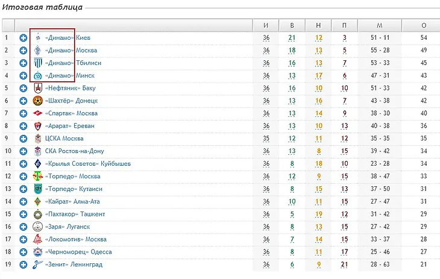Click the Zenit Leningrad logo icon
The height and width of the screenshot is (279, 440).
pos(37,265)
